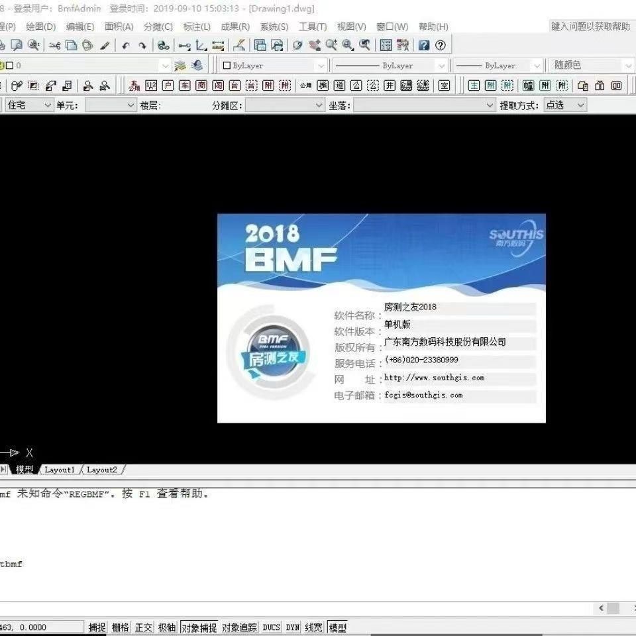Click the 模型 button in status bar
This screenshot has width=636, height=636.
(337, 627)
